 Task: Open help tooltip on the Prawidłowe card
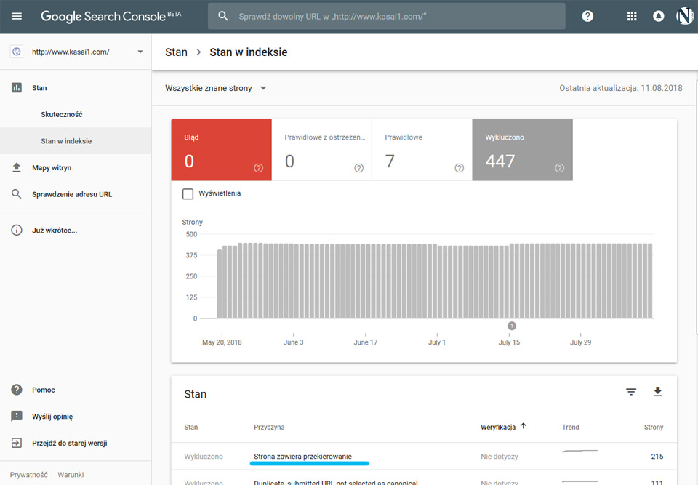[459, 168]
